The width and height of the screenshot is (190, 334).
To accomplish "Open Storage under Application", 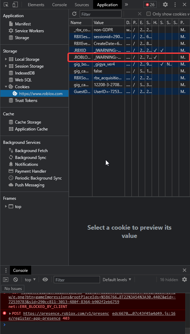I will (x=22, y=38).
